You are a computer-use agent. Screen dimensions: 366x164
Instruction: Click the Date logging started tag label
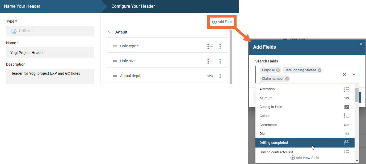click(300, 70)
